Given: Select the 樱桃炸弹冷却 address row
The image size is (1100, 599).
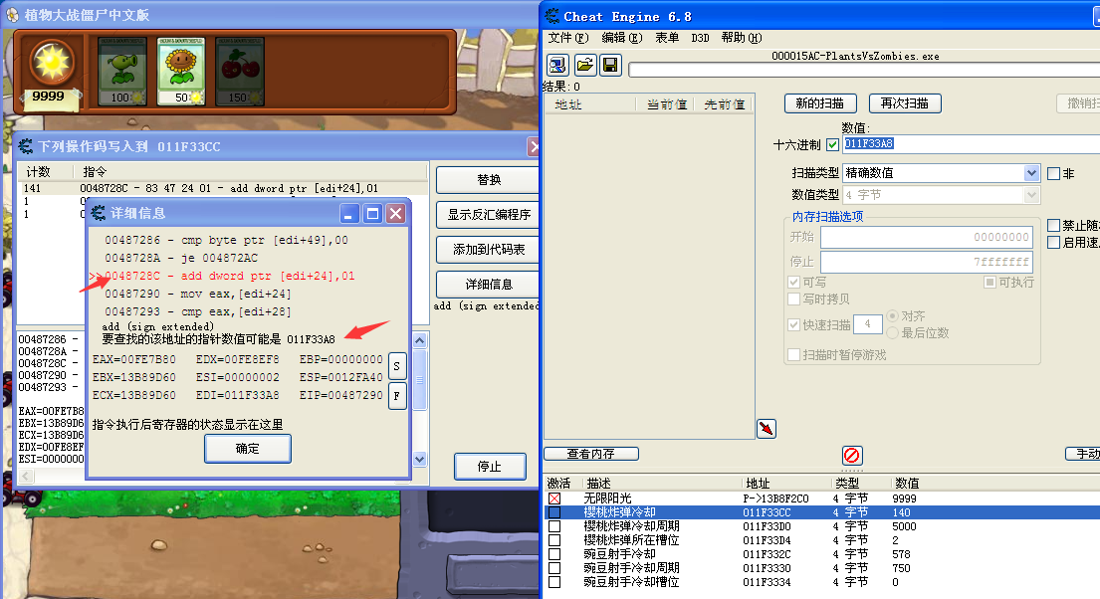Looking at the screenshot, I should pyautogui.click(x=822, y=512).
